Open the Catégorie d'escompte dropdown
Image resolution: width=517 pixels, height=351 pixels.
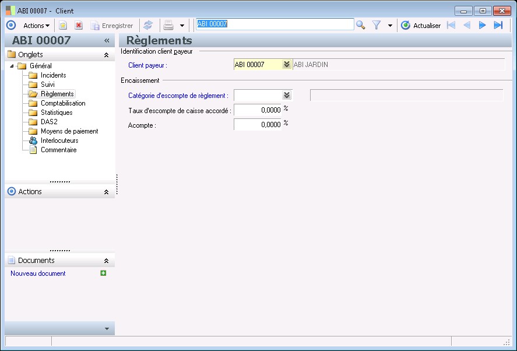[x=287, y=96]
